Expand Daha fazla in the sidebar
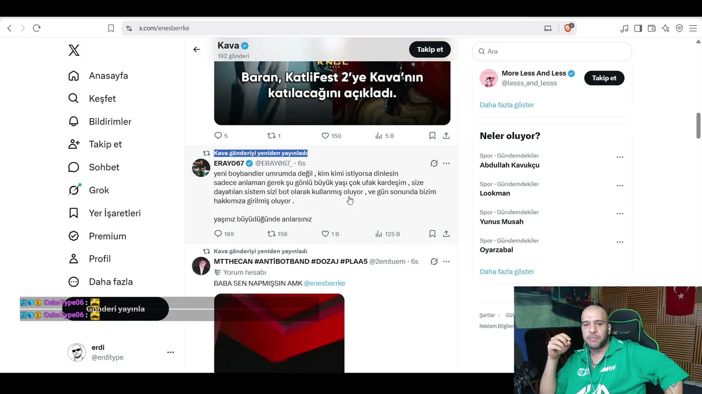The image size is (702, 394). click(x=100, y=282)
